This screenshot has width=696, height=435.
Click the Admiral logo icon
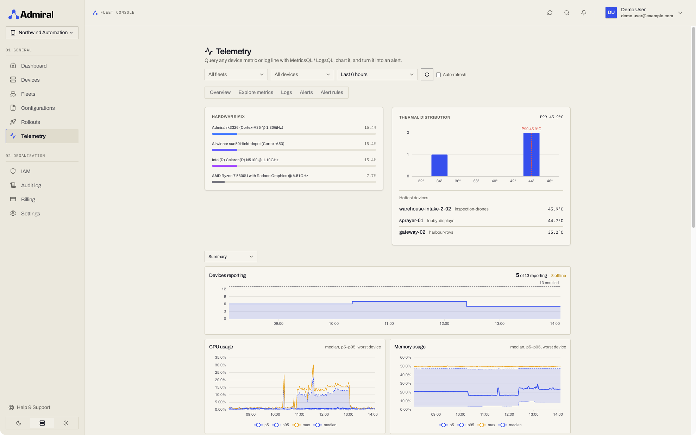13,14
